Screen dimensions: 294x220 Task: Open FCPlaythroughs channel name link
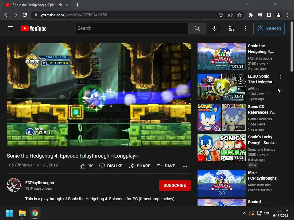coord(40,183)
